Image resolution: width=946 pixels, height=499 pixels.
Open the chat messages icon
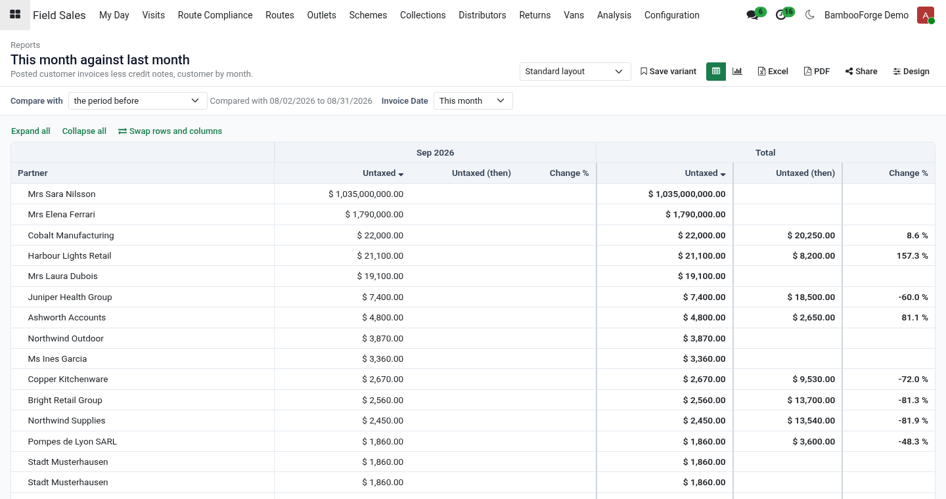(x=753, y=15)
